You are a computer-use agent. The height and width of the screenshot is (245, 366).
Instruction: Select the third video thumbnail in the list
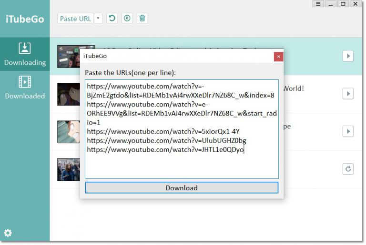tap(69, 132)
